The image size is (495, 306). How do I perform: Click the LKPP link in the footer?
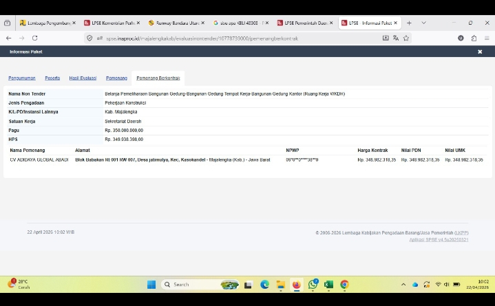click(461, 232)
